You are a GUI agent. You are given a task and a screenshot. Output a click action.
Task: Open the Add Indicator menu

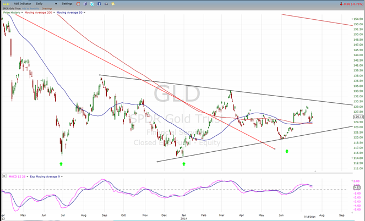point(22,4)
